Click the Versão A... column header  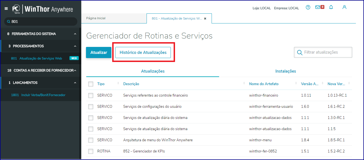coord(310,84)
